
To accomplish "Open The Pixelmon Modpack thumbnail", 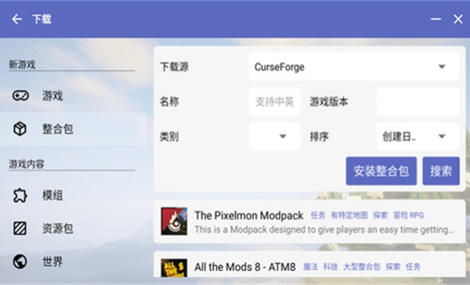I will click(174, 221).
